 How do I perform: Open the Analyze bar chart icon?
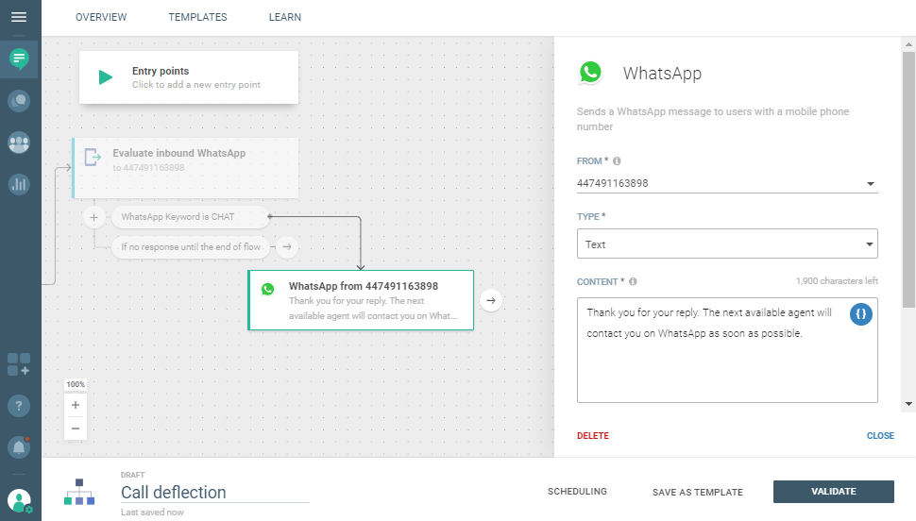click(19, 185)
